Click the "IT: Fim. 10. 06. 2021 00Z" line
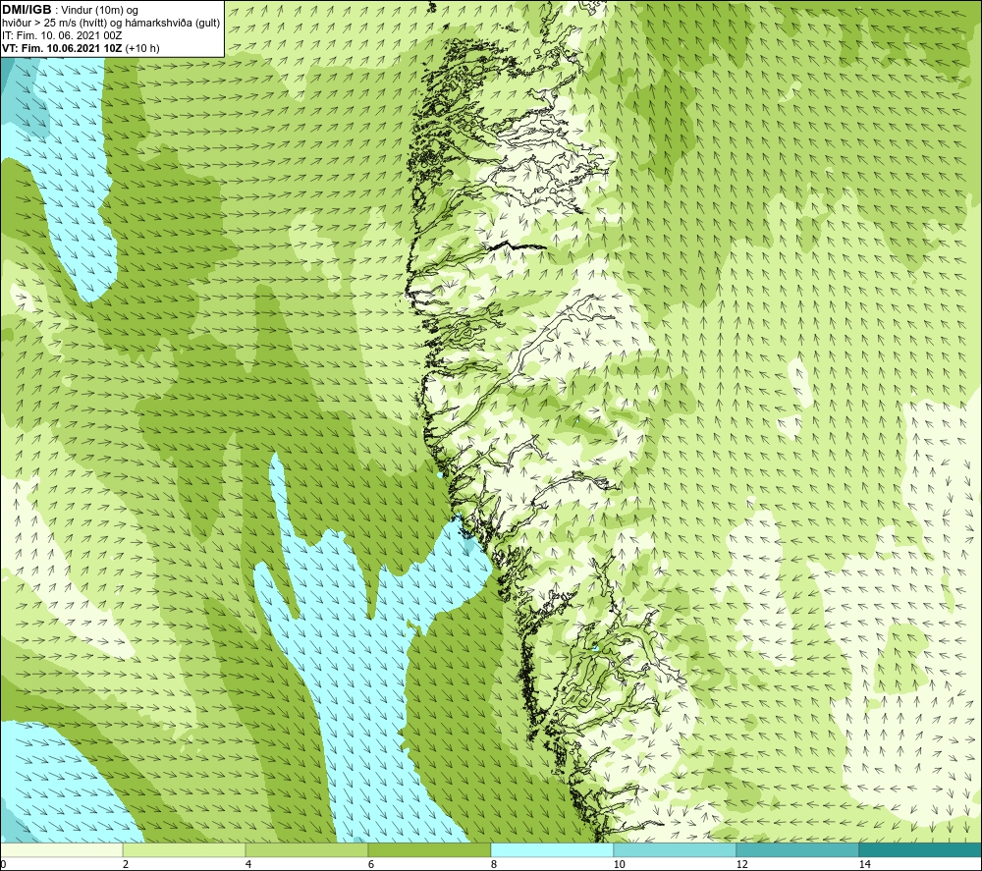Image resolution: width=982 pixels, height=871 pixels. [62, 35]
